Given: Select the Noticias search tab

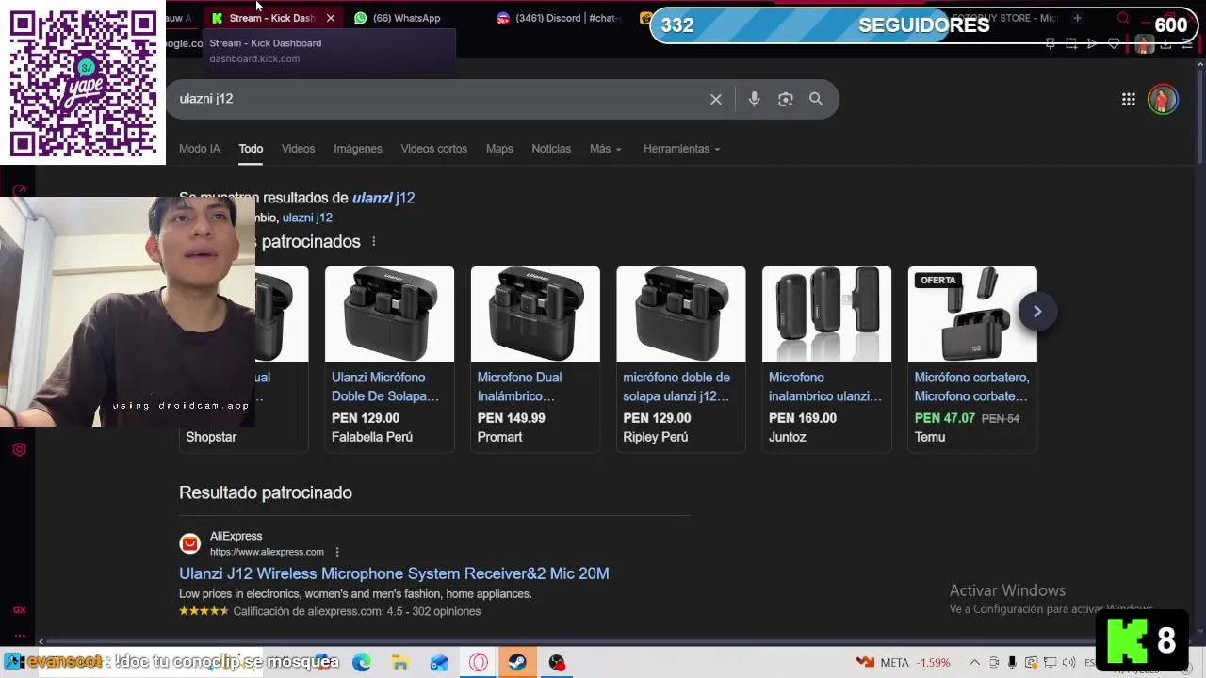Looking at the screenshot, I should [551, 149].
